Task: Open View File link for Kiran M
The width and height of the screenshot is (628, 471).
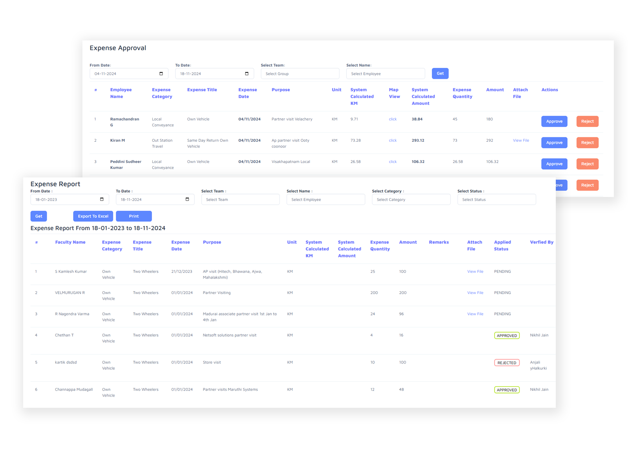Action: [x=521, y=140]
